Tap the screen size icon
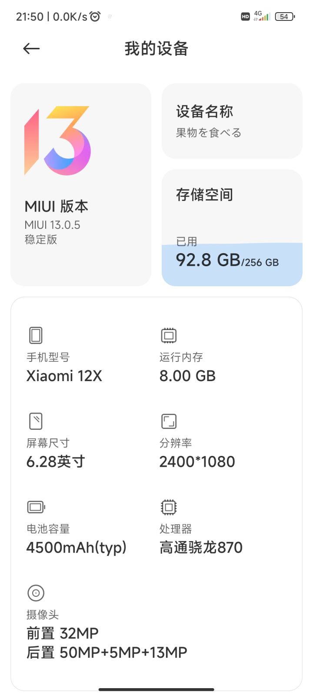 (36, 421)
